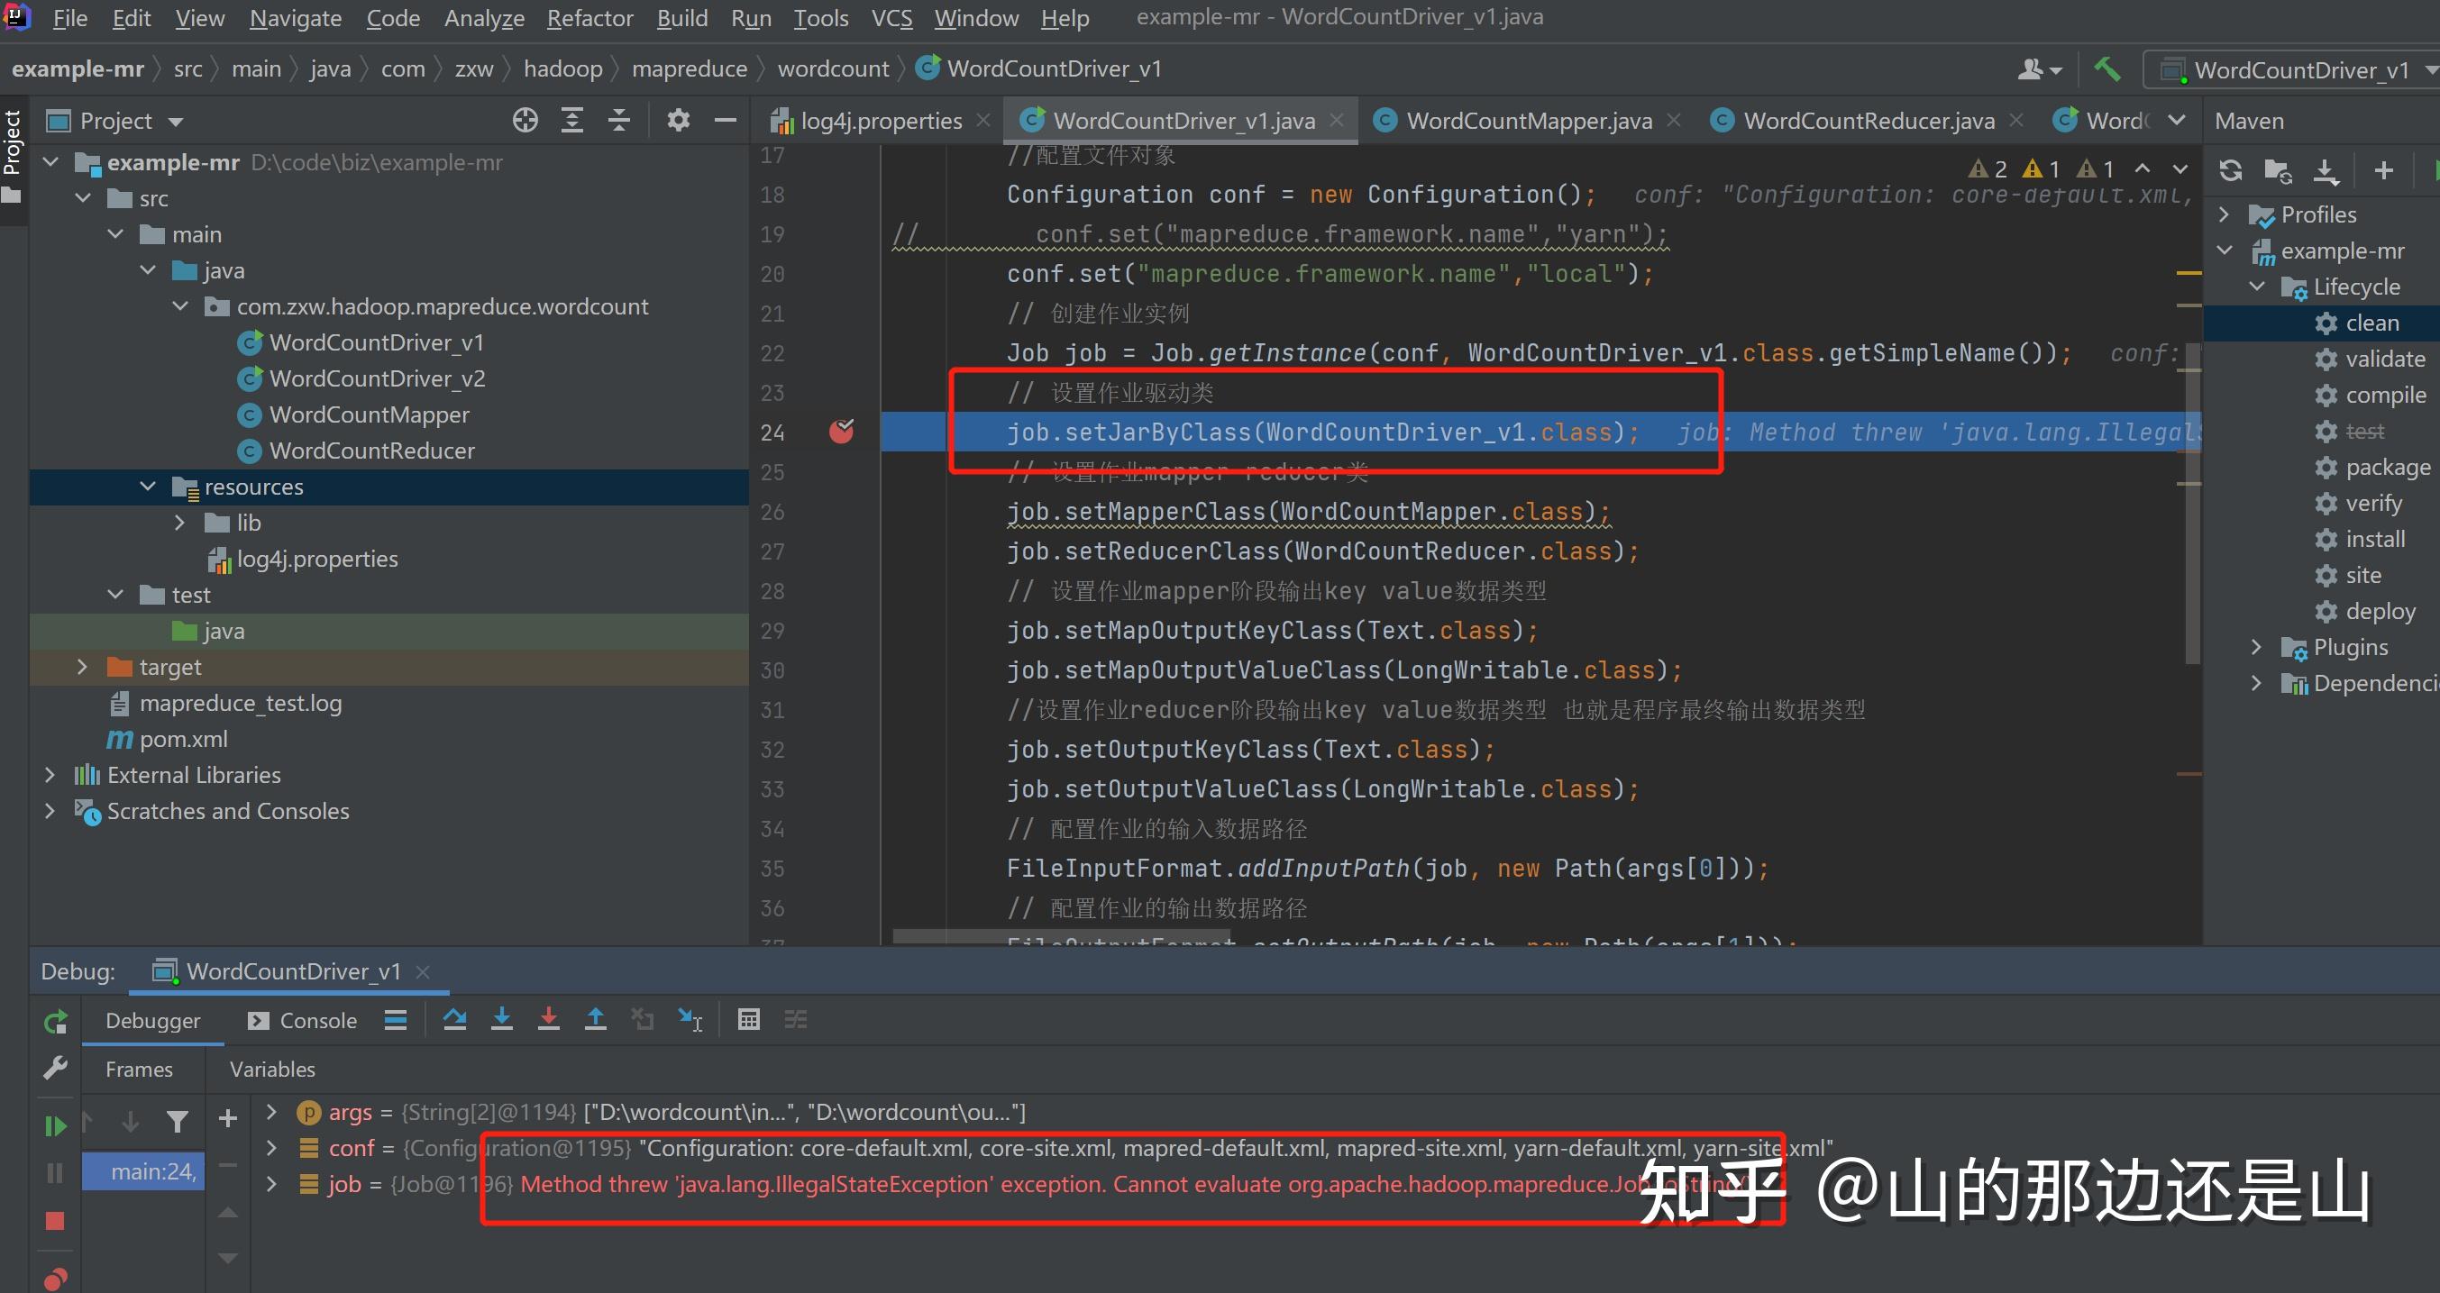
Task: Expand Maven Profiles node
Action: pyautogui.click(x=2225, y=214)
